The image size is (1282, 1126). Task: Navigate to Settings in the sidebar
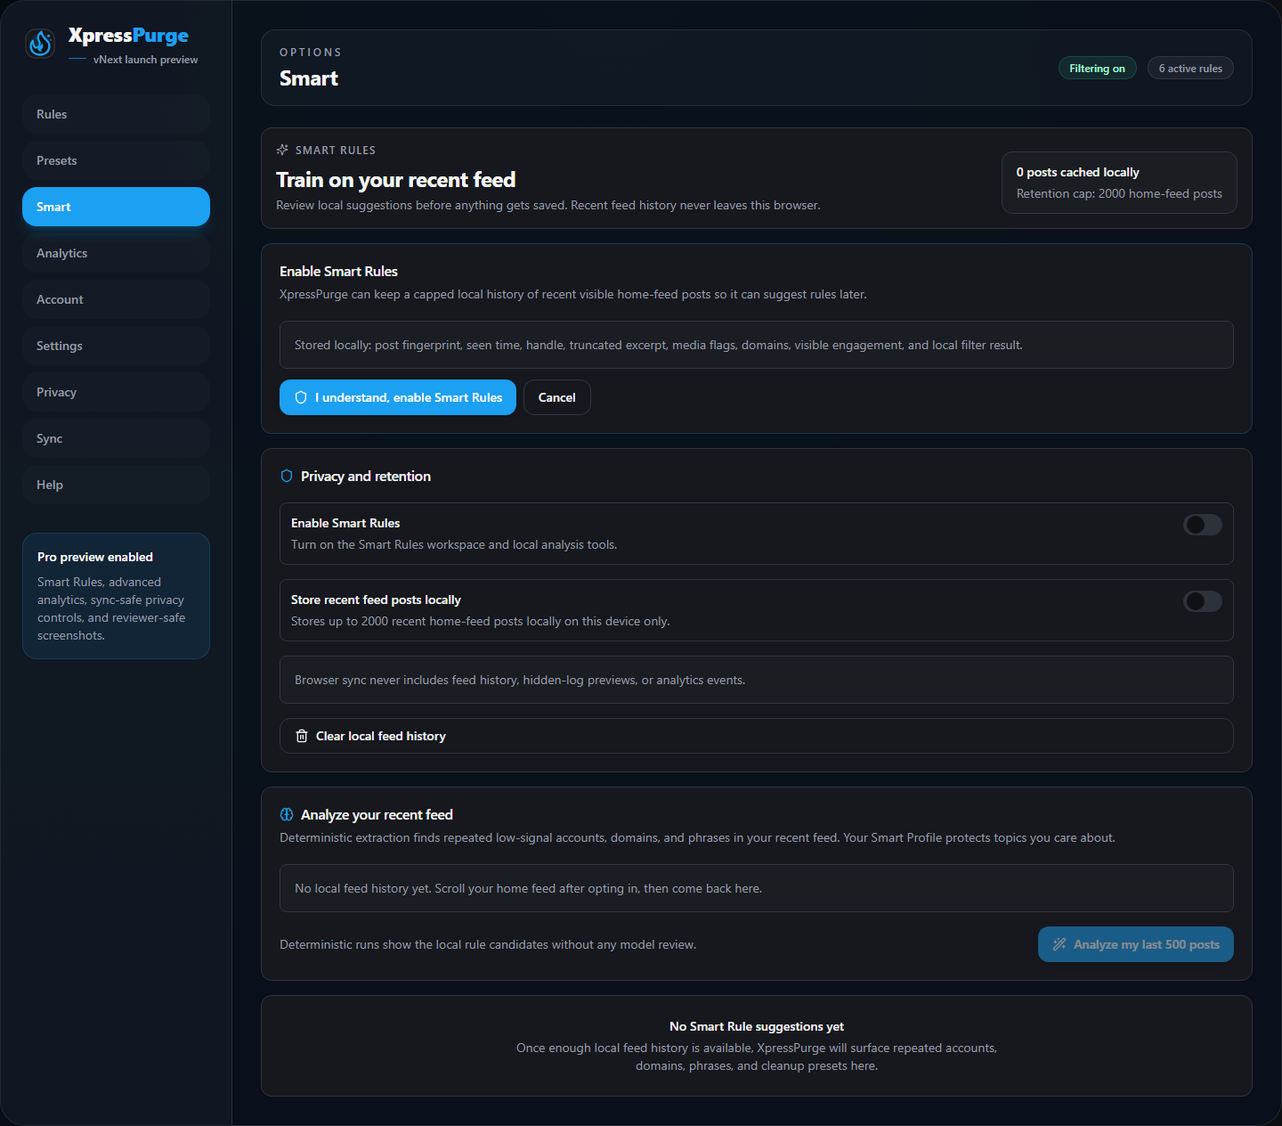point(116,346)
